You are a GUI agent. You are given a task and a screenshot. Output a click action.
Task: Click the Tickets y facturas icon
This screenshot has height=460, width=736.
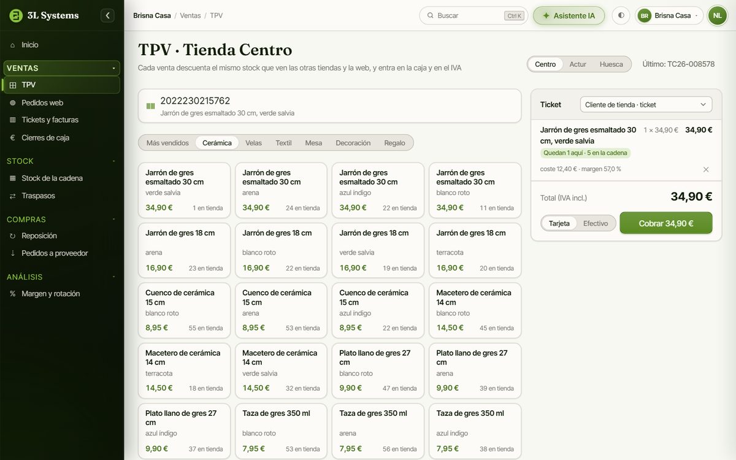click(12, 120)
